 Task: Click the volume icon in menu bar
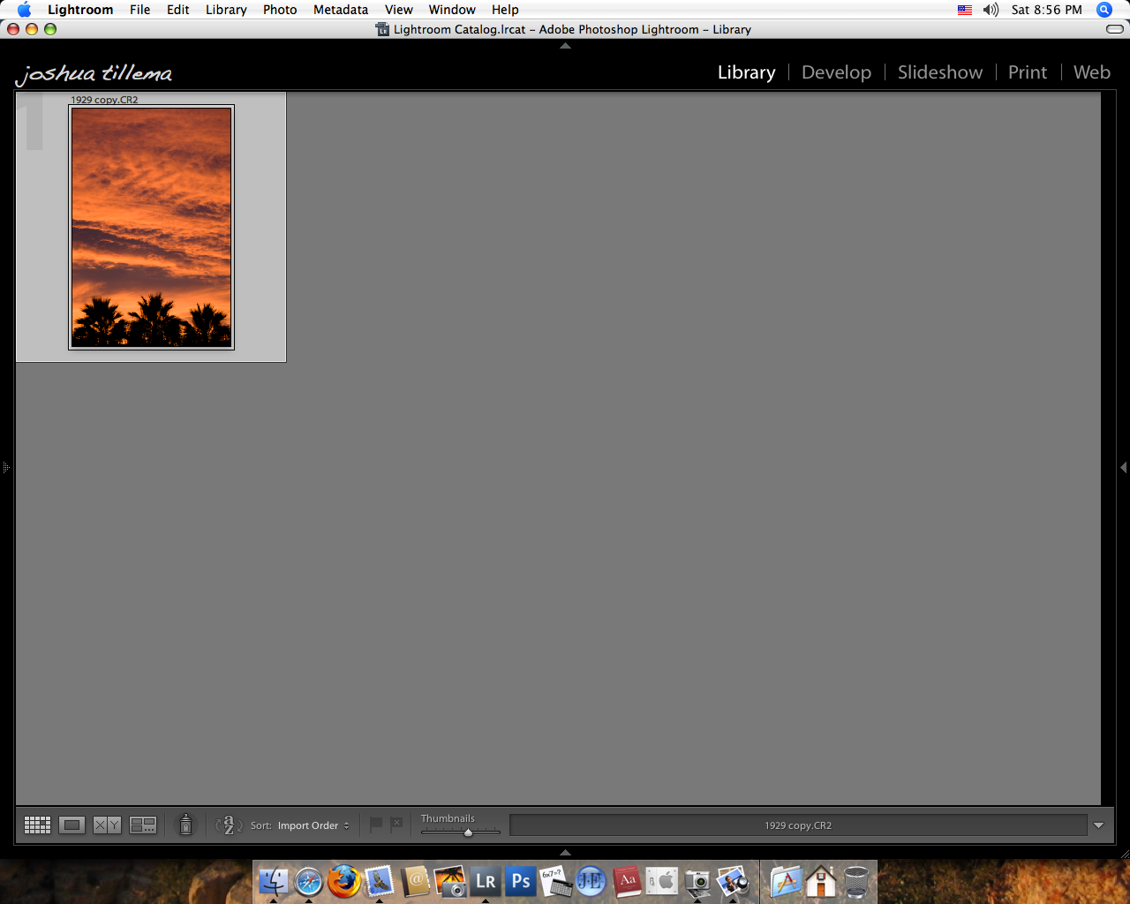click(991, 10)
